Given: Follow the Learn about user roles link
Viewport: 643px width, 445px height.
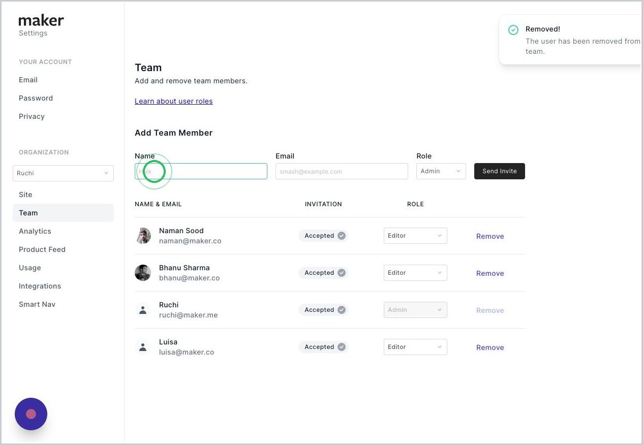Looking at the screenshot, I should point(174,101).
